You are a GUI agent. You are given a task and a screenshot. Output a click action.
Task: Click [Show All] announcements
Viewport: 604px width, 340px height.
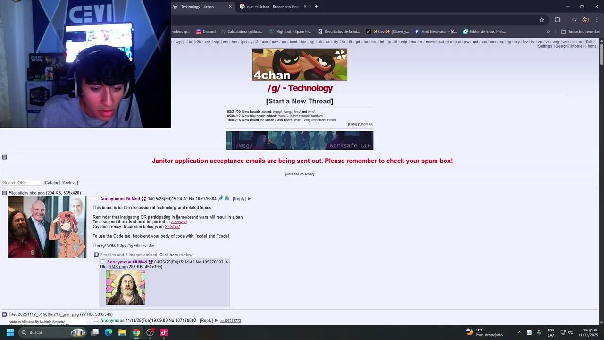click(x=366, y=124)
